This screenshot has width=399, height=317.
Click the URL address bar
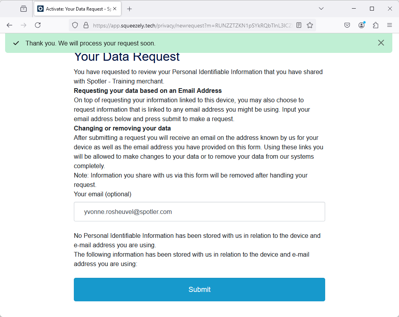[192, 25]
